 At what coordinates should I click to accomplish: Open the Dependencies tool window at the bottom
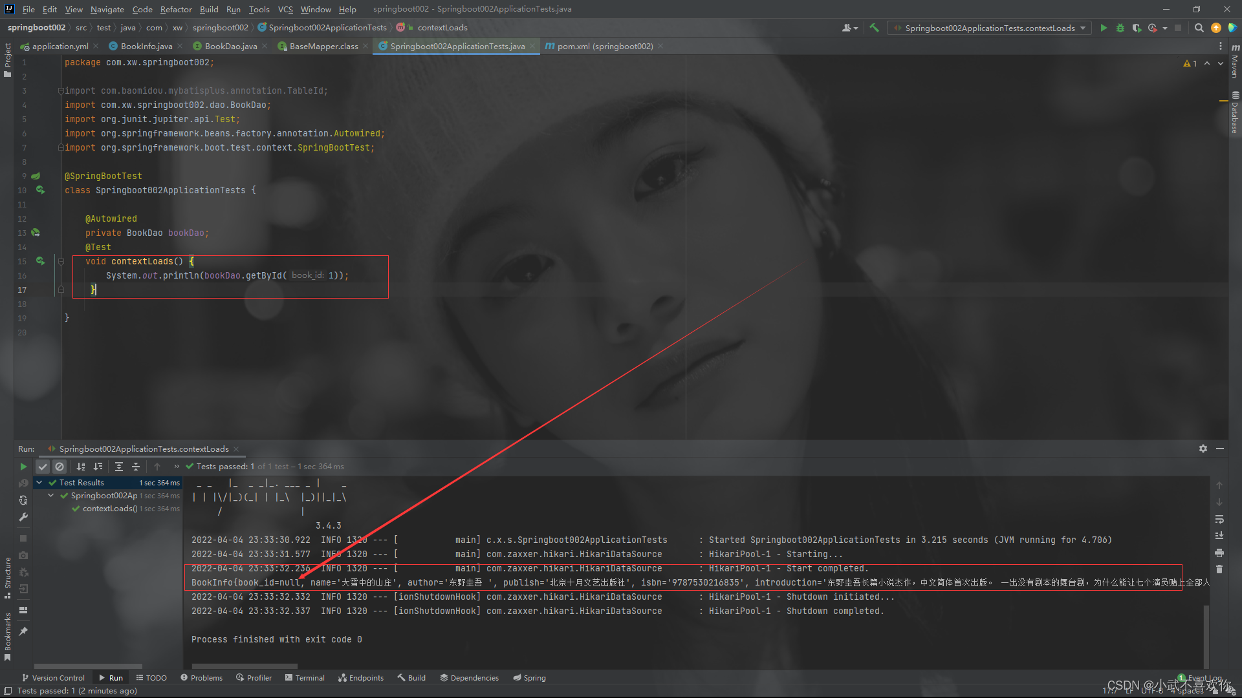tap(469, 677)
